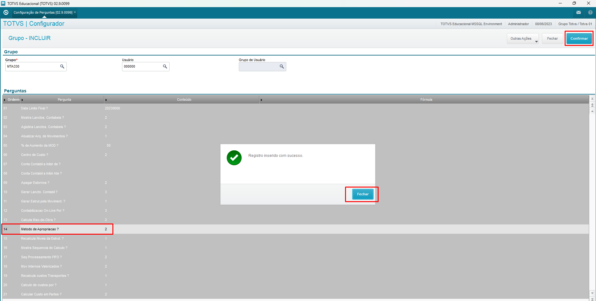Click the Grupo input field

[x=32, y=67]
